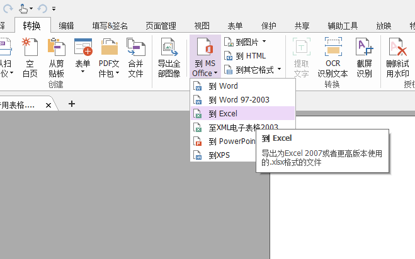
Task: Select 到 Excel in the dropdown menu
Action: [x=242, y=113]
